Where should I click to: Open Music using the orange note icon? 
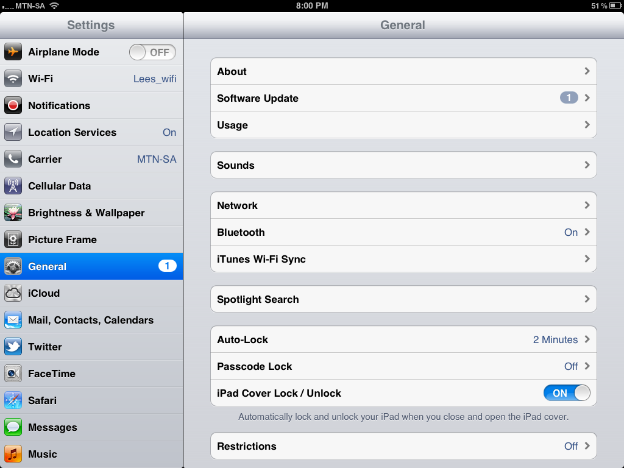point(13,454)
